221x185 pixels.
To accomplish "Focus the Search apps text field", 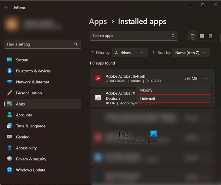I will [129, 36].
